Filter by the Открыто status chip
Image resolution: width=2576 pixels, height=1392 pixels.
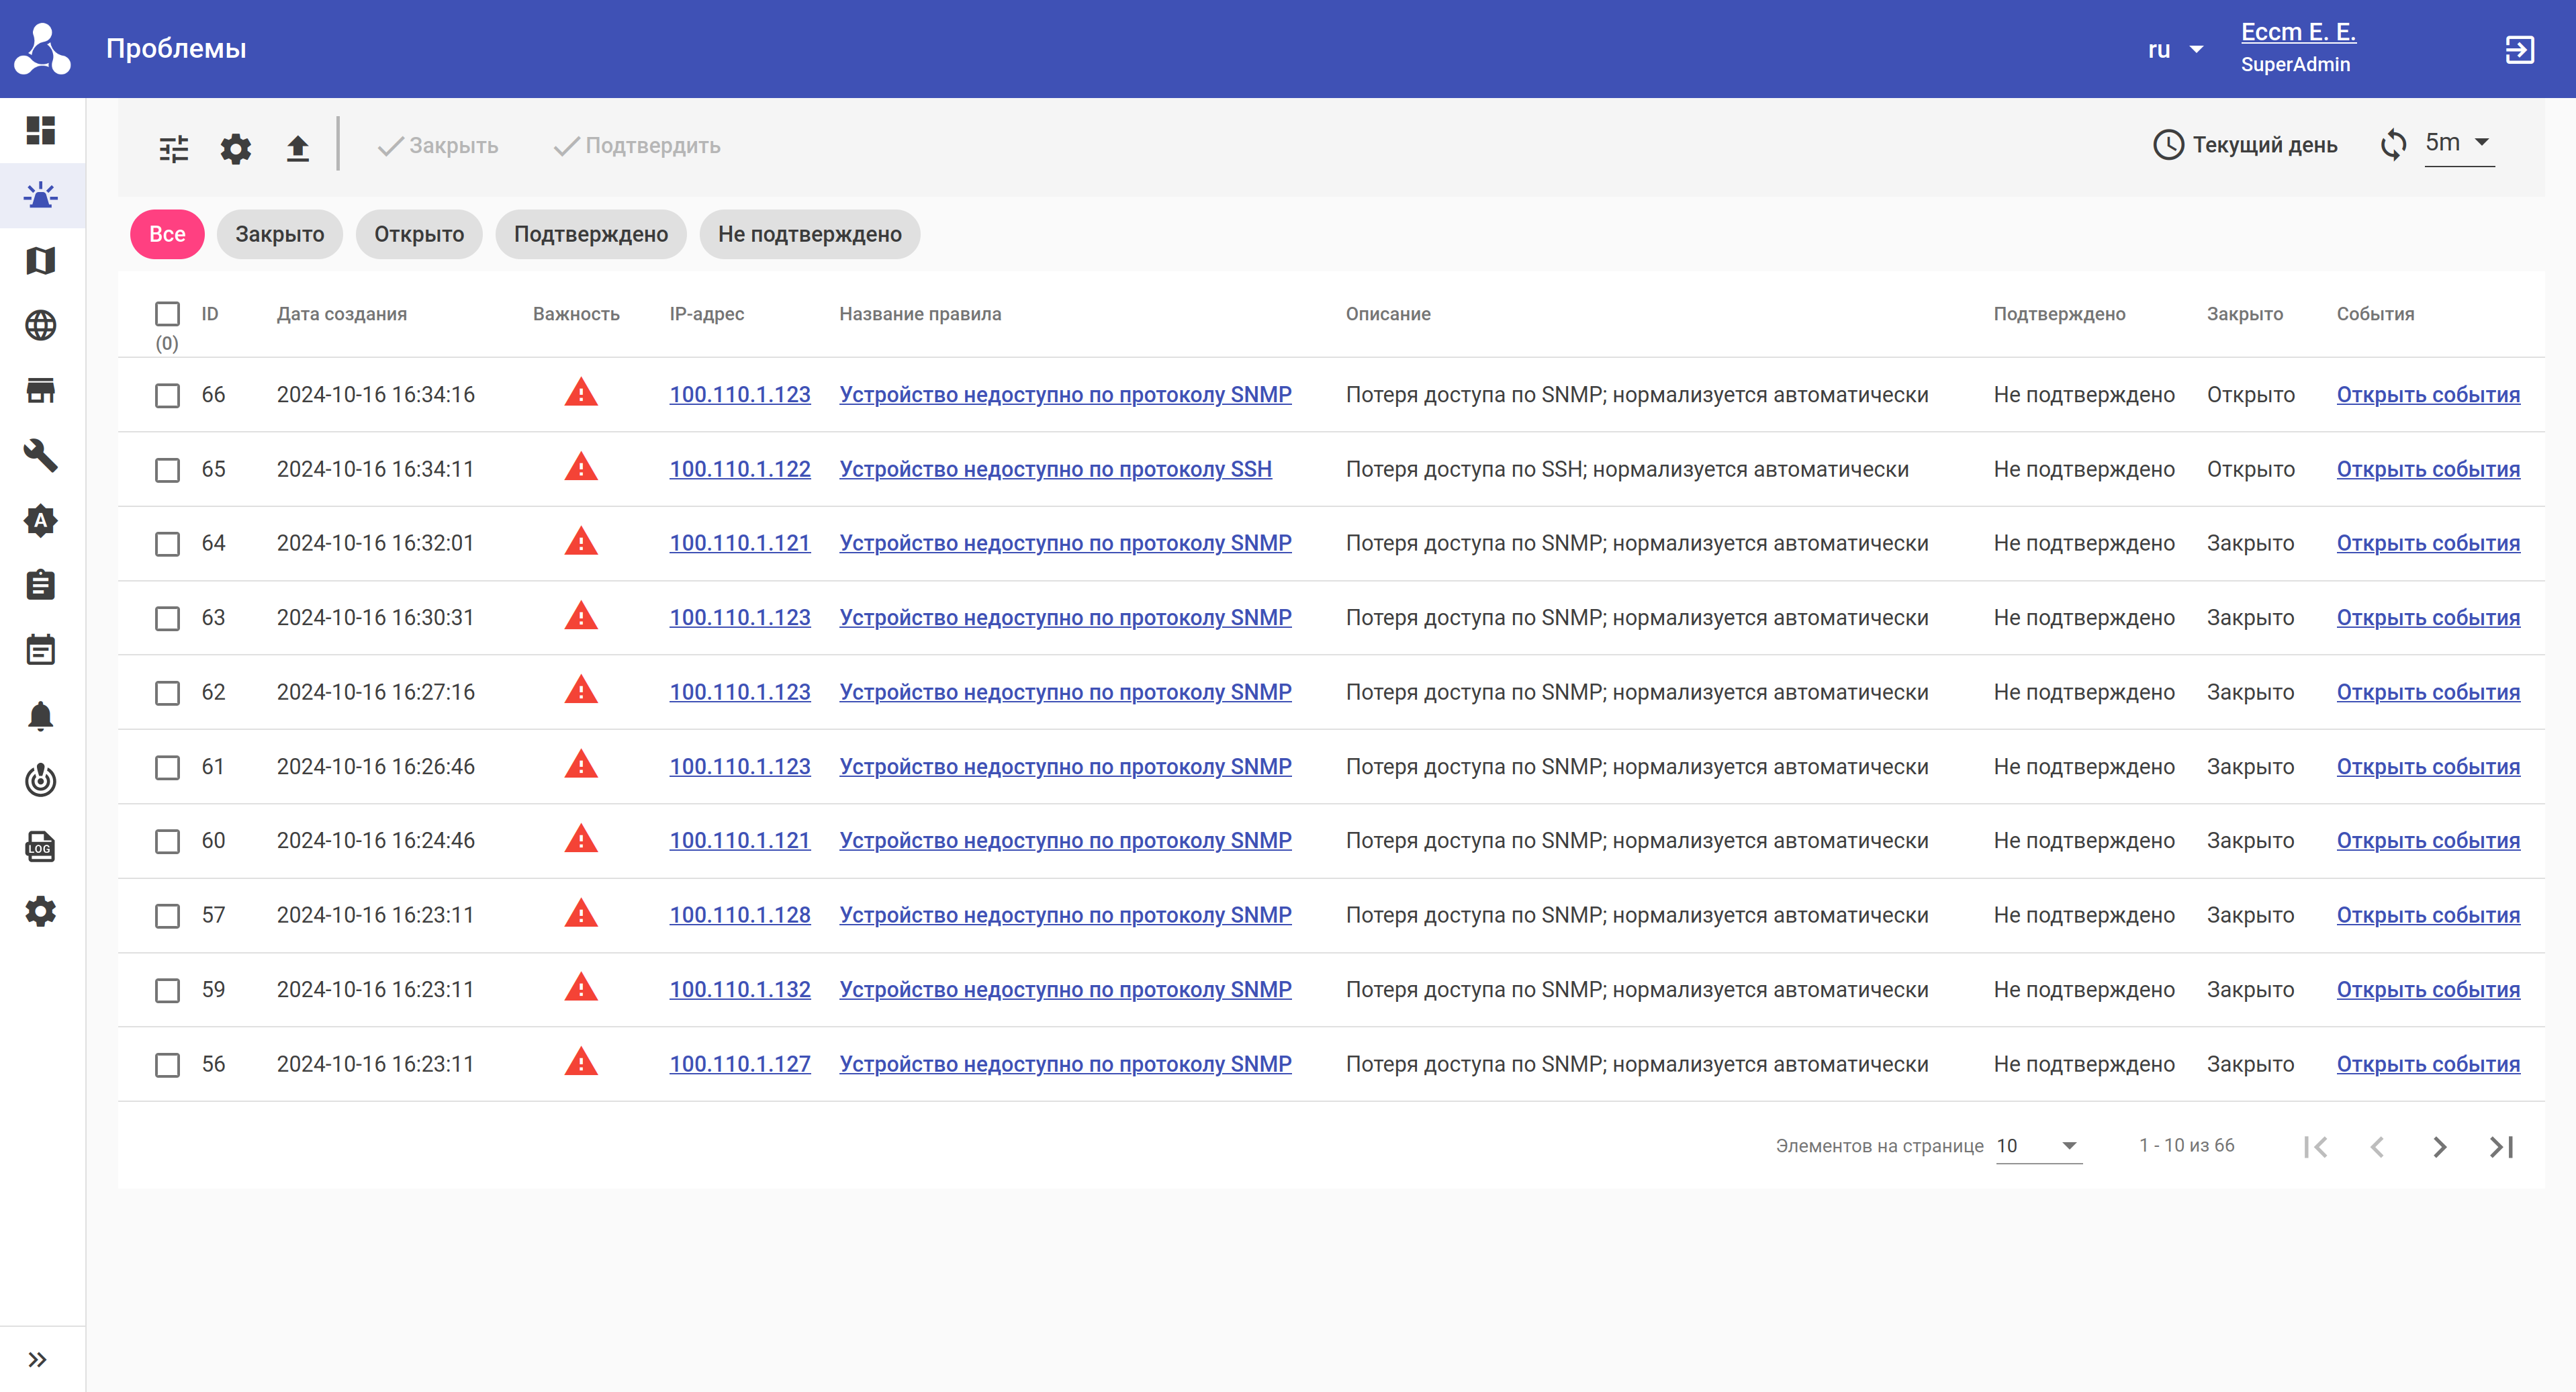click(x=419, y=234)
